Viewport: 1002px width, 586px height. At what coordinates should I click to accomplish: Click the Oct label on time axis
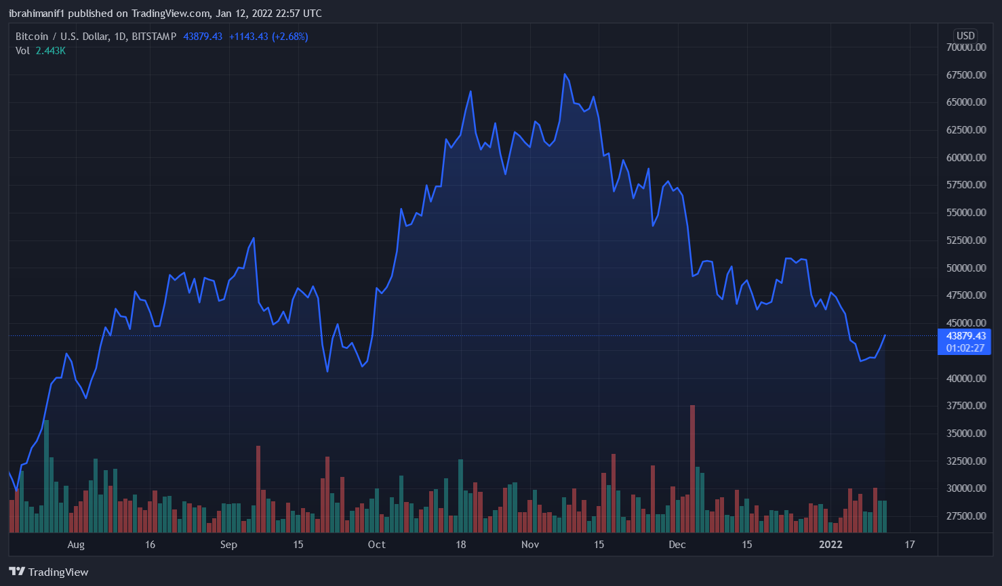(376, 545)
